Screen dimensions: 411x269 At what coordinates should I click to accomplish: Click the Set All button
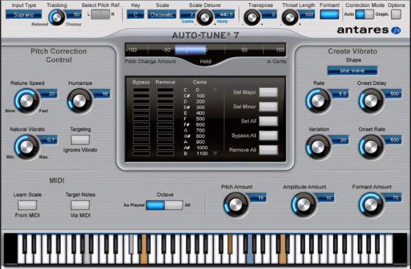(x=268, y=121)
